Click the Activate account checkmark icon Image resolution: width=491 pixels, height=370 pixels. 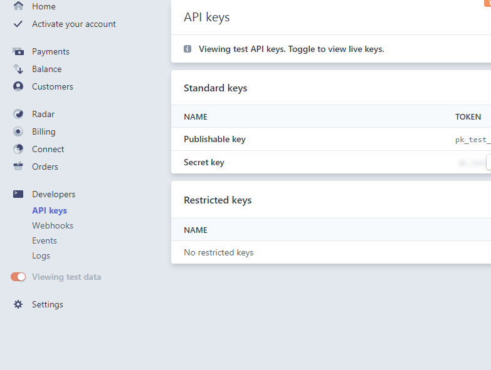(x=18, y=24)
